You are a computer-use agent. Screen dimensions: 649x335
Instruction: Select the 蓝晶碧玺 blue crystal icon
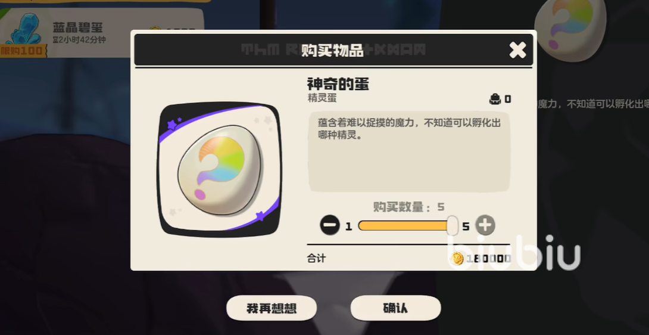pyautogui.click(x=24, y=28)
